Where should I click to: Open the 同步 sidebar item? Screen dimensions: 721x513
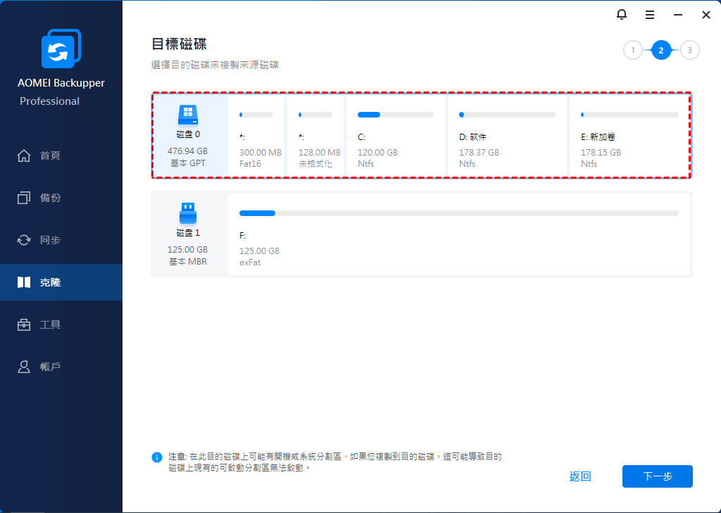point(61,240)
